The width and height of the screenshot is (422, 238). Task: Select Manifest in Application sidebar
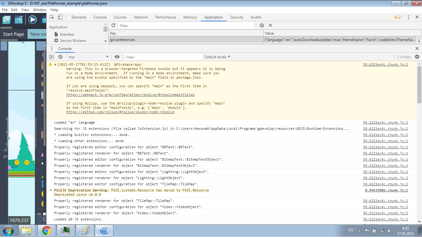point(67,35)
